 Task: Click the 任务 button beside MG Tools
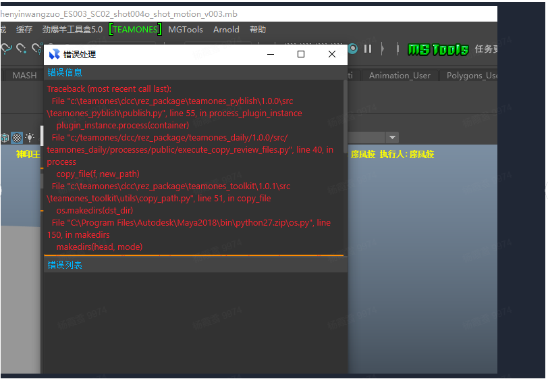(486, 49)
